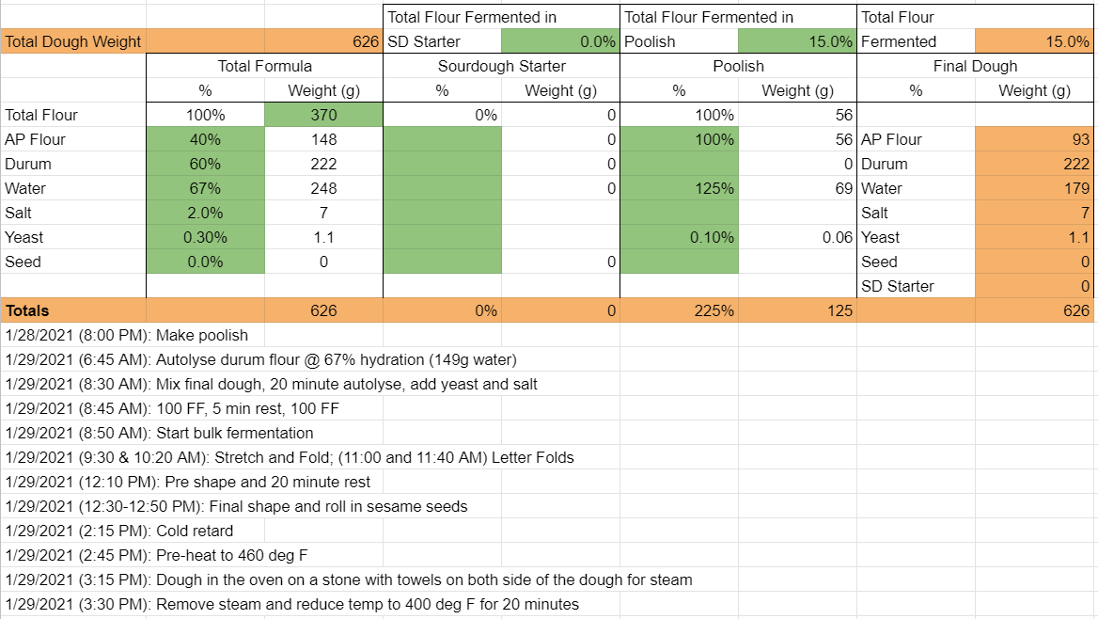Select the Poolish 15.0% fermented flour cell
1098x619 pixels.
pos(796,41)
